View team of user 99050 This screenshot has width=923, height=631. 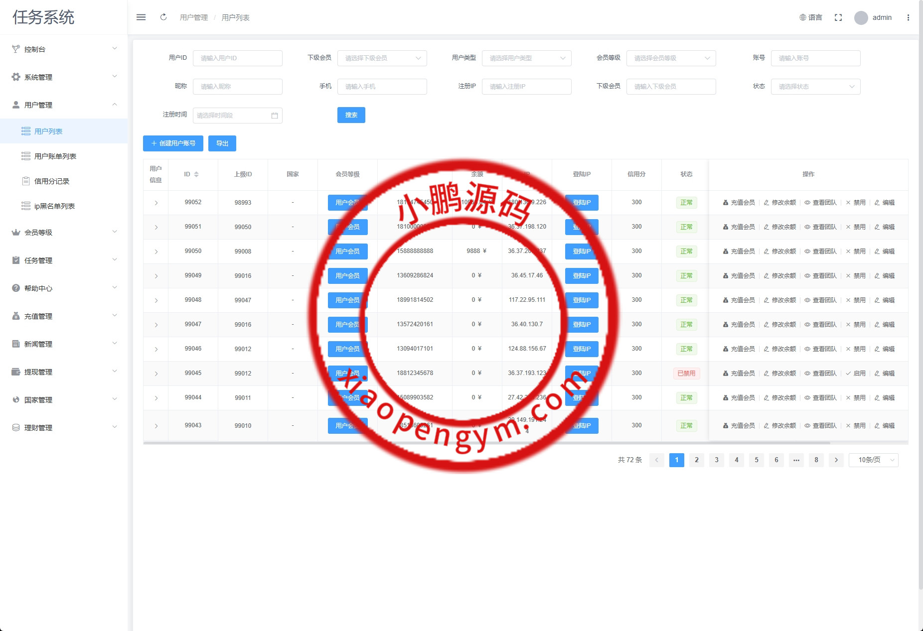pyautogui.click(x=820, y=252)
